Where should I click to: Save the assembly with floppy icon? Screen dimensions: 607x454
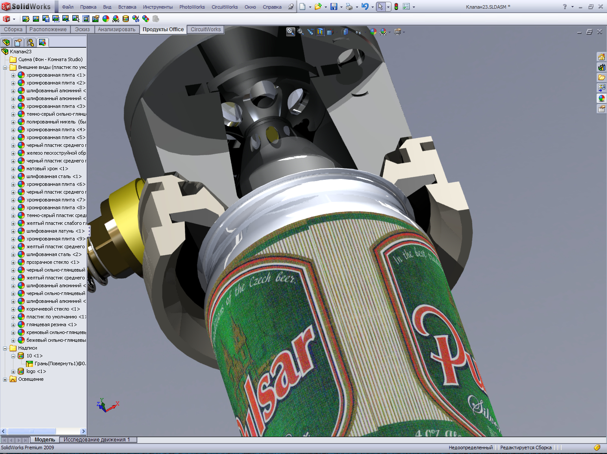334,6
